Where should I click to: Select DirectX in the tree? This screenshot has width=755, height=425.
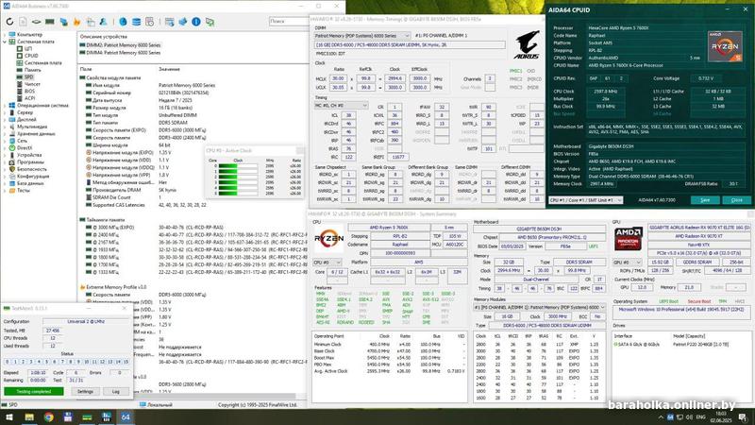click(x=25, y=148)
